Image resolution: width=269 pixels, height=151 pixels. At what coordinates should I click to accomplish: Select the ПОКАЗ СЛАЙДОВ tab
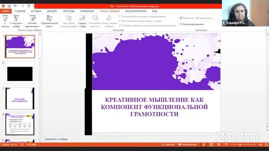pyautogui.click(x=110, y=11)
